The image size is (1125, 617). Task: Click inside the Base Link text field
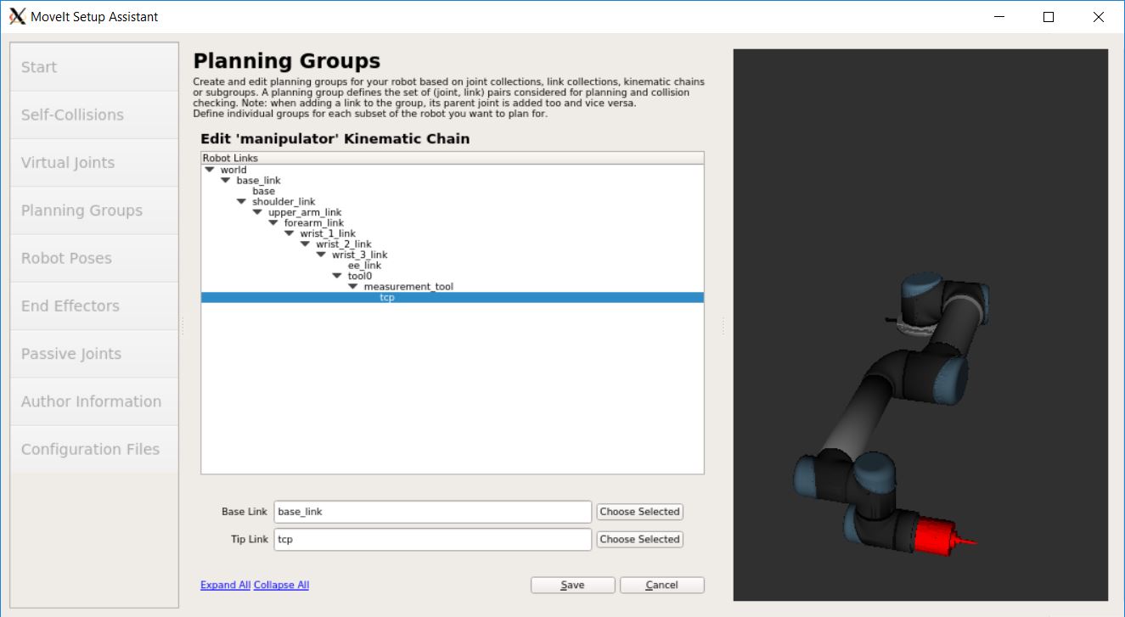coord(432,511)
